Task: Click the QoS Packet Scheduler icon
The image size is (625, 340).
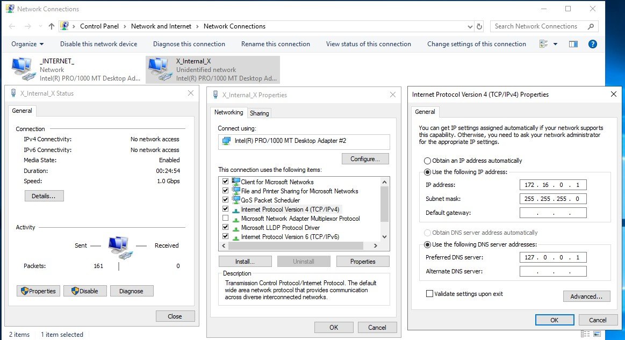Action: (x=235, y=200)
